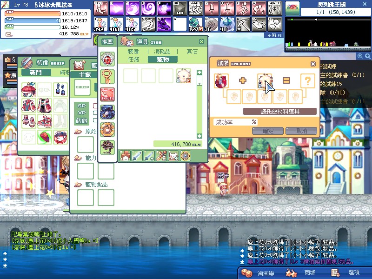Click the red lips equipment slot
This screenshot has width=372, height=279.
point(60,137)
